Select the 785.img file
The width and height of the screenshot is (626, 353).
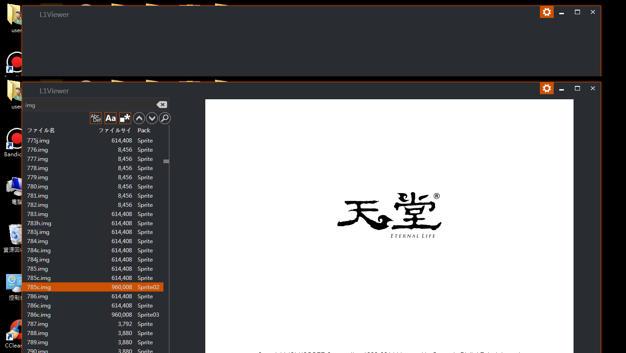[93, 269]
